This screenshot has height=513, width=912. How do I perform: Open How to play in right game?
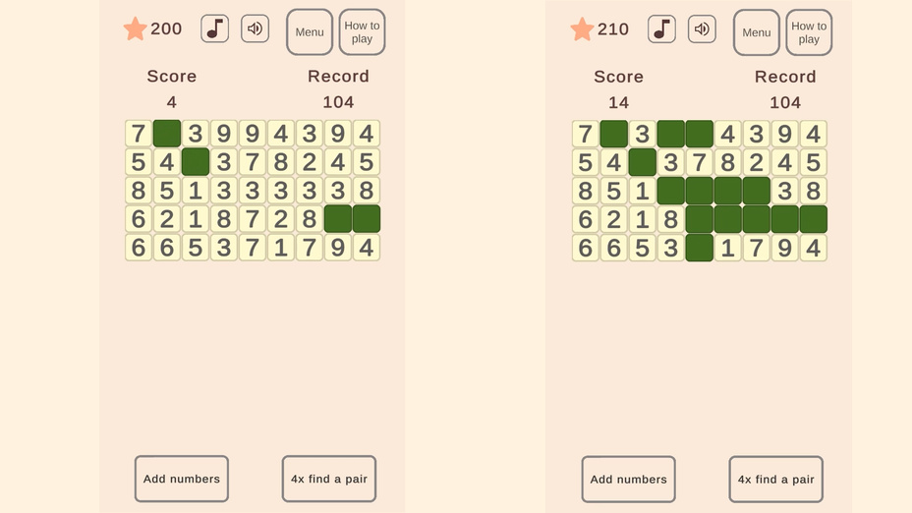pos(809,32)
